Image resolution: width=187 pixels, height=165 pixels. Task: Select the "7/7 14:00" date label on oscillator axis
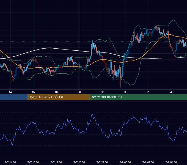pyautogui.click(x=10, y=162)
